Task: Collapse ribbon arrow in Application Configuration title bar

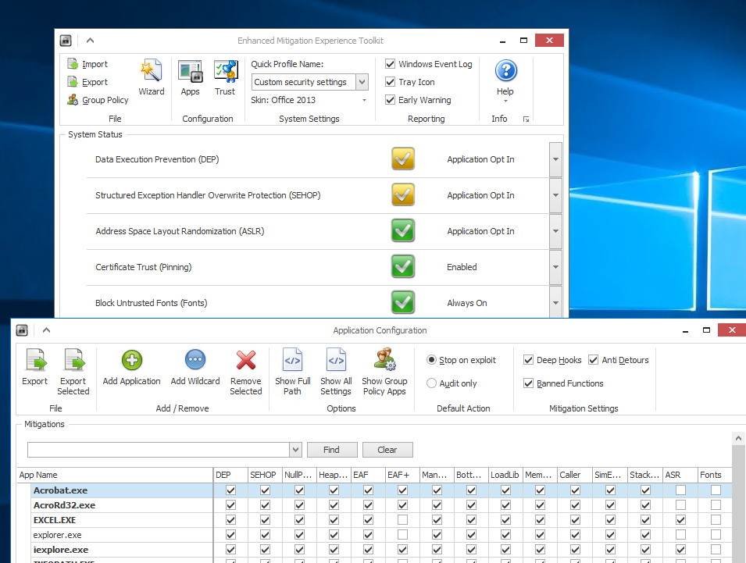Action: (x=46, y=330)
